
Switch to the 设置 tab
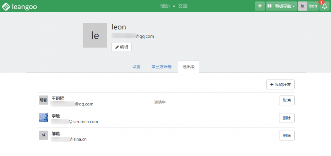(x=136, y=67)
